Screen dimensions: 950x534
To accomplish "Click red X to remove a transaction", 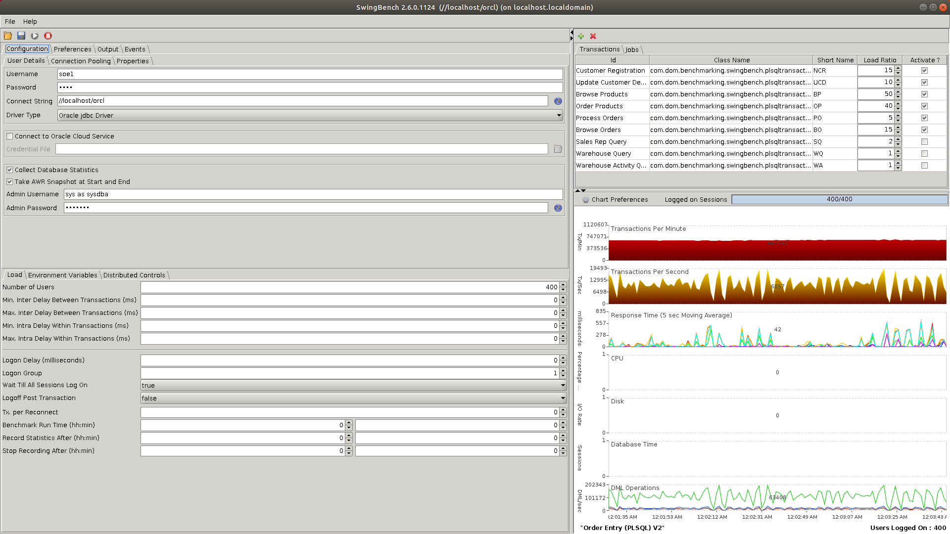I will point(593,36).
